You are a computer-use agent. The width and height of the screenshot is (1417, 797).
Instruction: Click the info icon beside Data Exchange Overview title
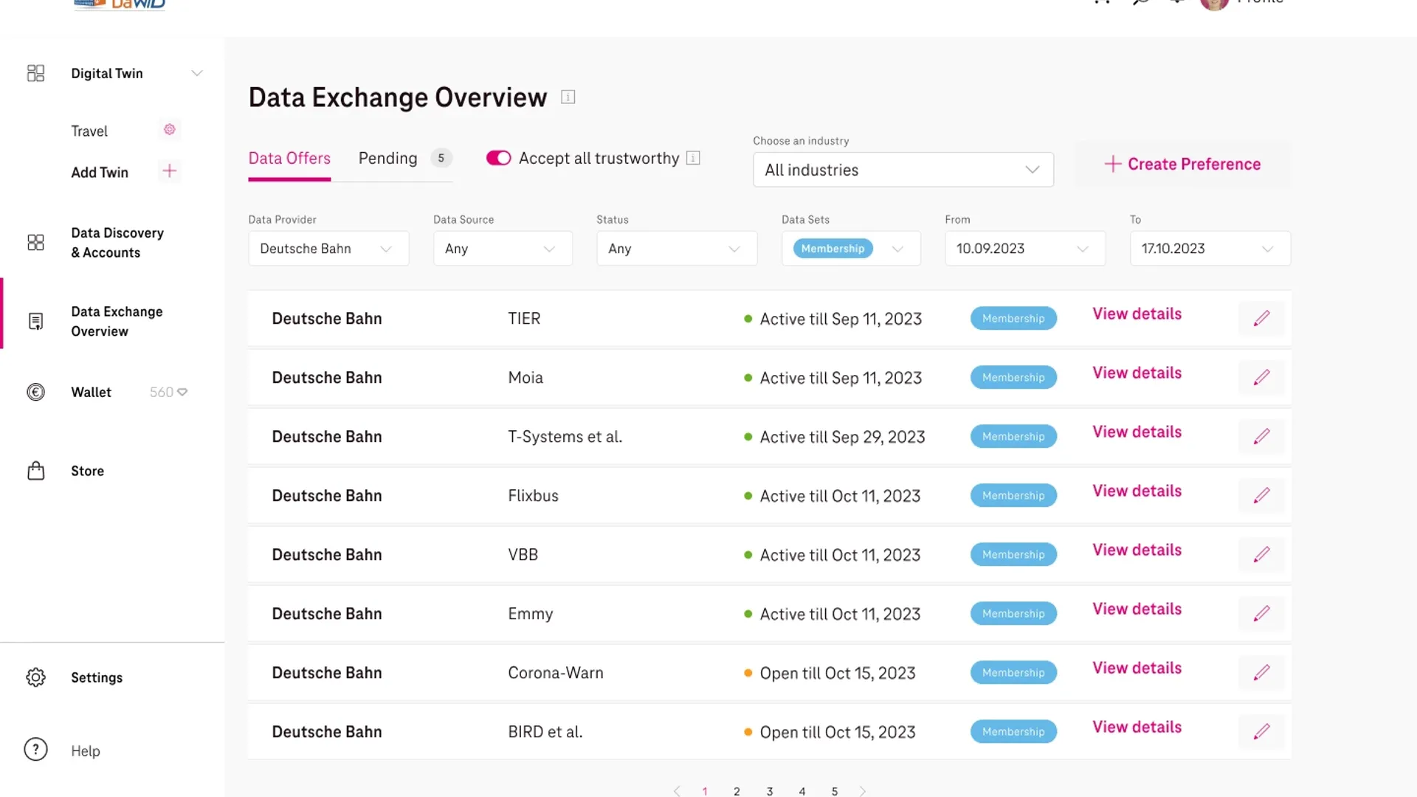pos(568,97)
